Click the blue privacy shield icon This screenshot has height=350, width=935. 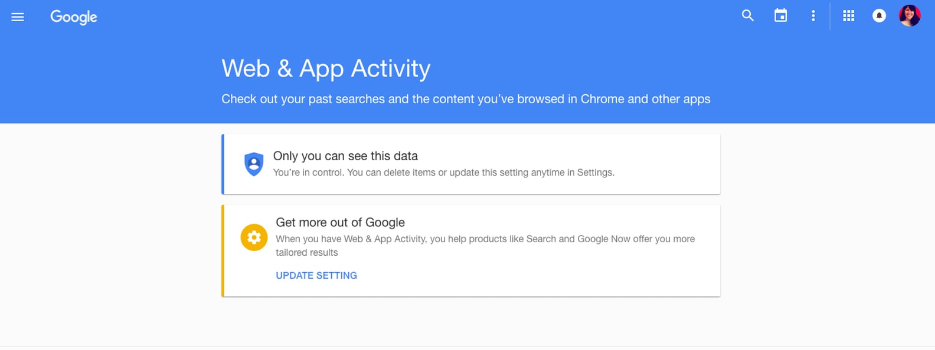(x=253, y=164)
